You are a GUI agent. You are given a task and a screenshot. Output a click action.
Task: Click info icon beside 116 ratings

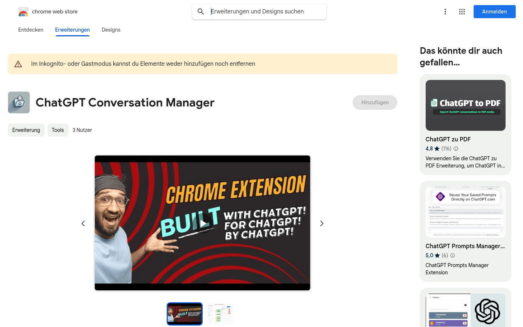[456, 149]
